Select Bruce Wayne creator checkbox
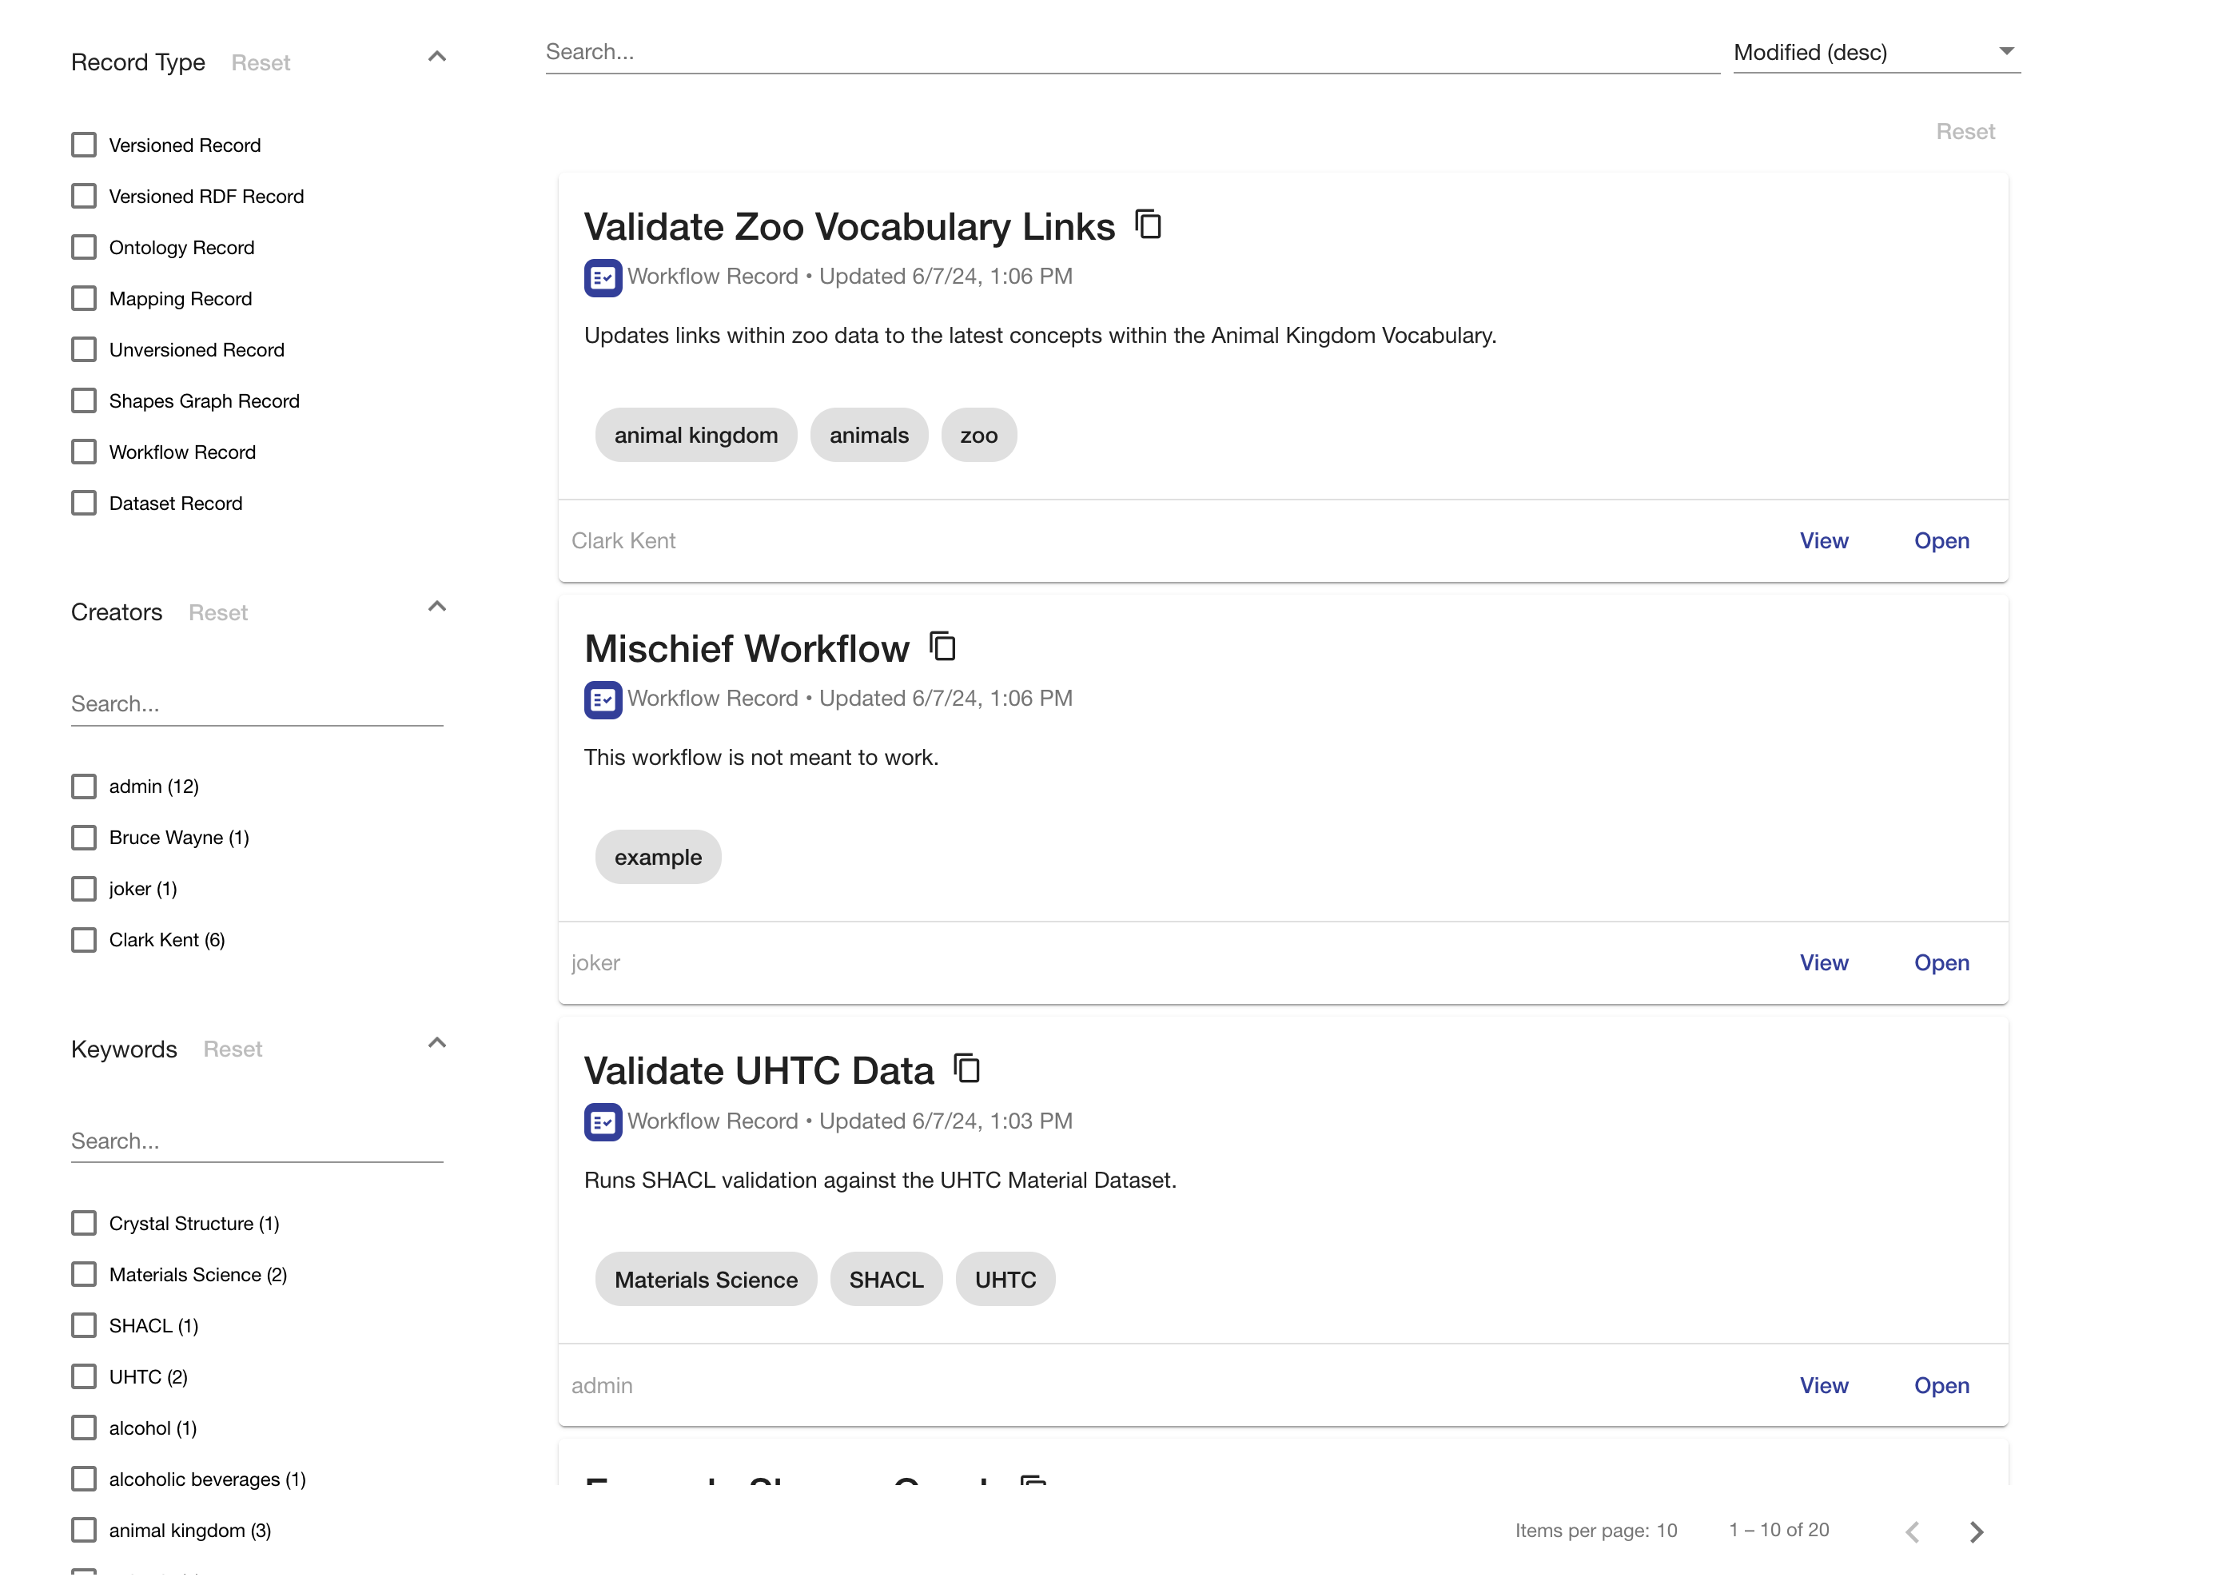 pyautogui.click(x=84, y=837)
